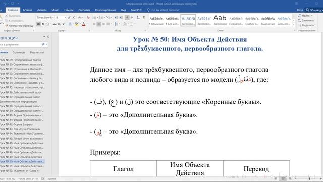
Task: Toggle show paragraph marks (¶)
Action: [x=144, y=18]
